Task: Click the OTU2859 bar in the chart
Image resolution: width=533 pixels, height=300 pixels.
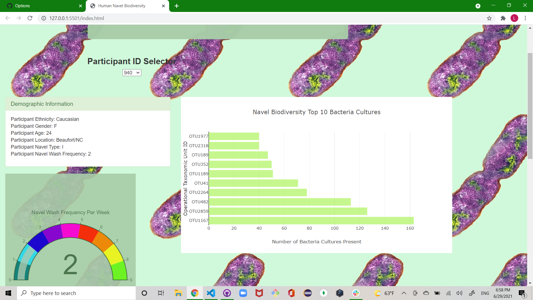Action: tap(288, 211)
